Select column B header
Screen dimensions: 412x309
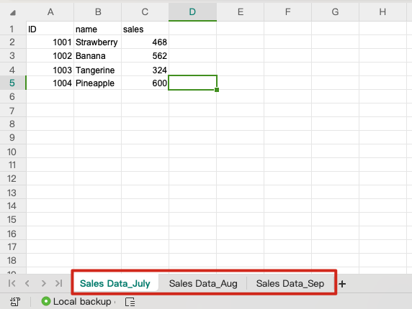point(98,12)
